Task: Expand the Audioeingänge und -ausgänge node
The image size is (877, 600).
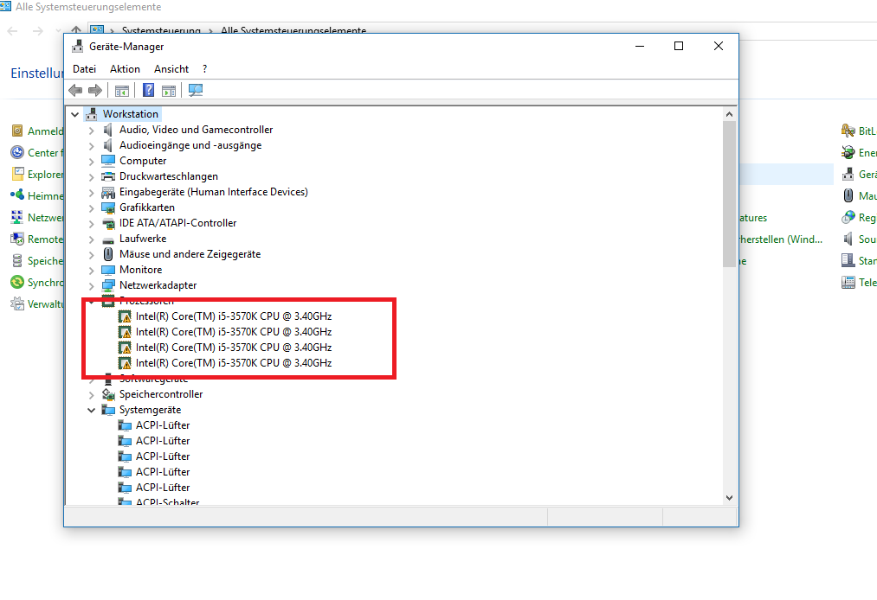Action: click(x=91, y=146)
